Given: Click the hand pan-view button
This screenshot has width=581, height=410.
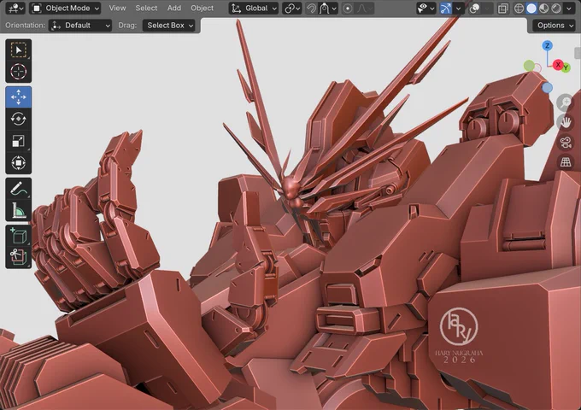Looking at the screenshot, I should (566, 122).
